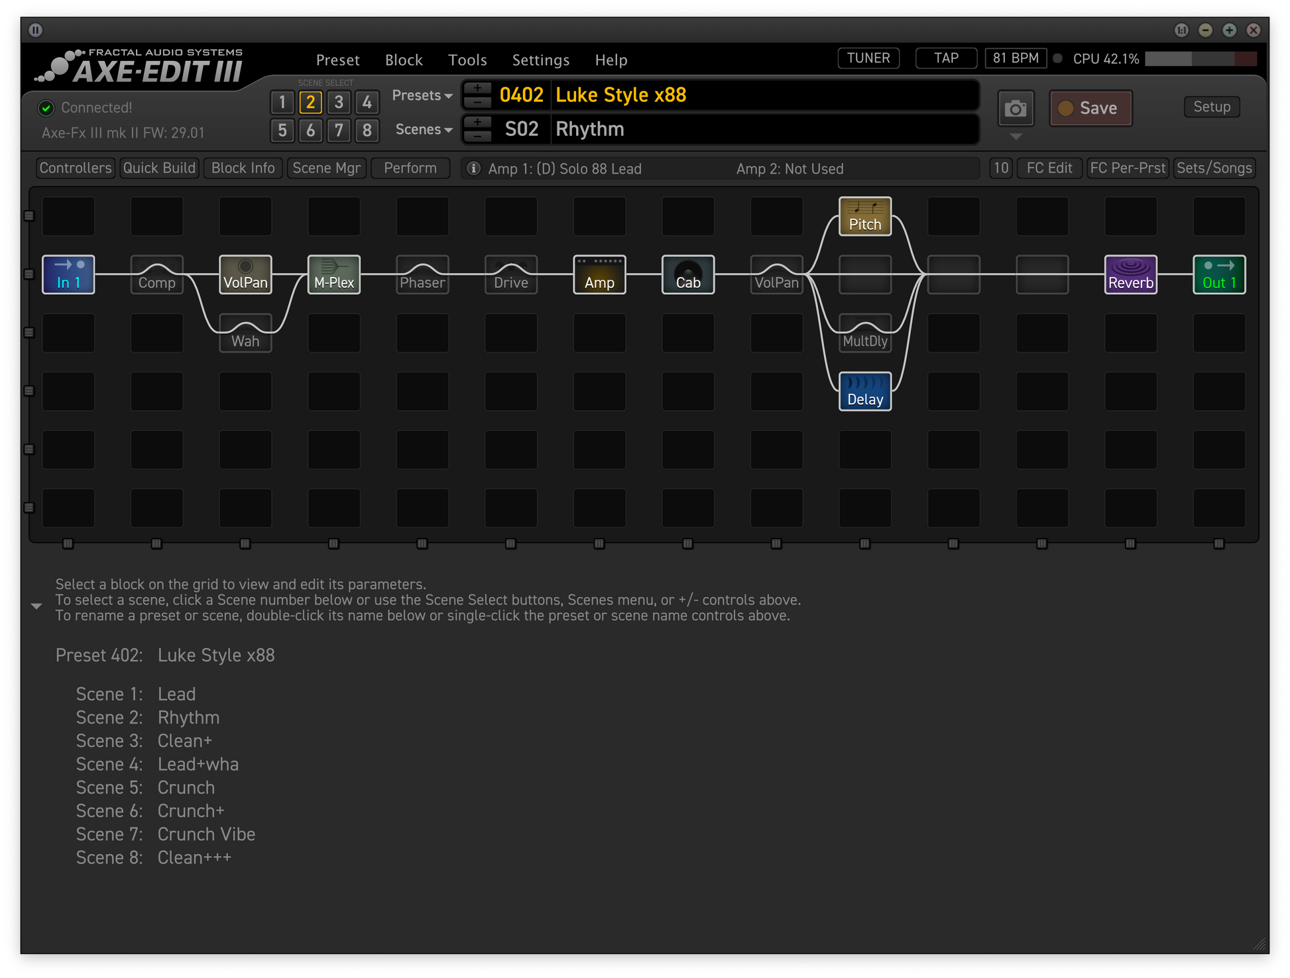Viewport: 1290px width, 978px height.
Task: Open the Scenes dropdown menu
Action: pos(423,129)
